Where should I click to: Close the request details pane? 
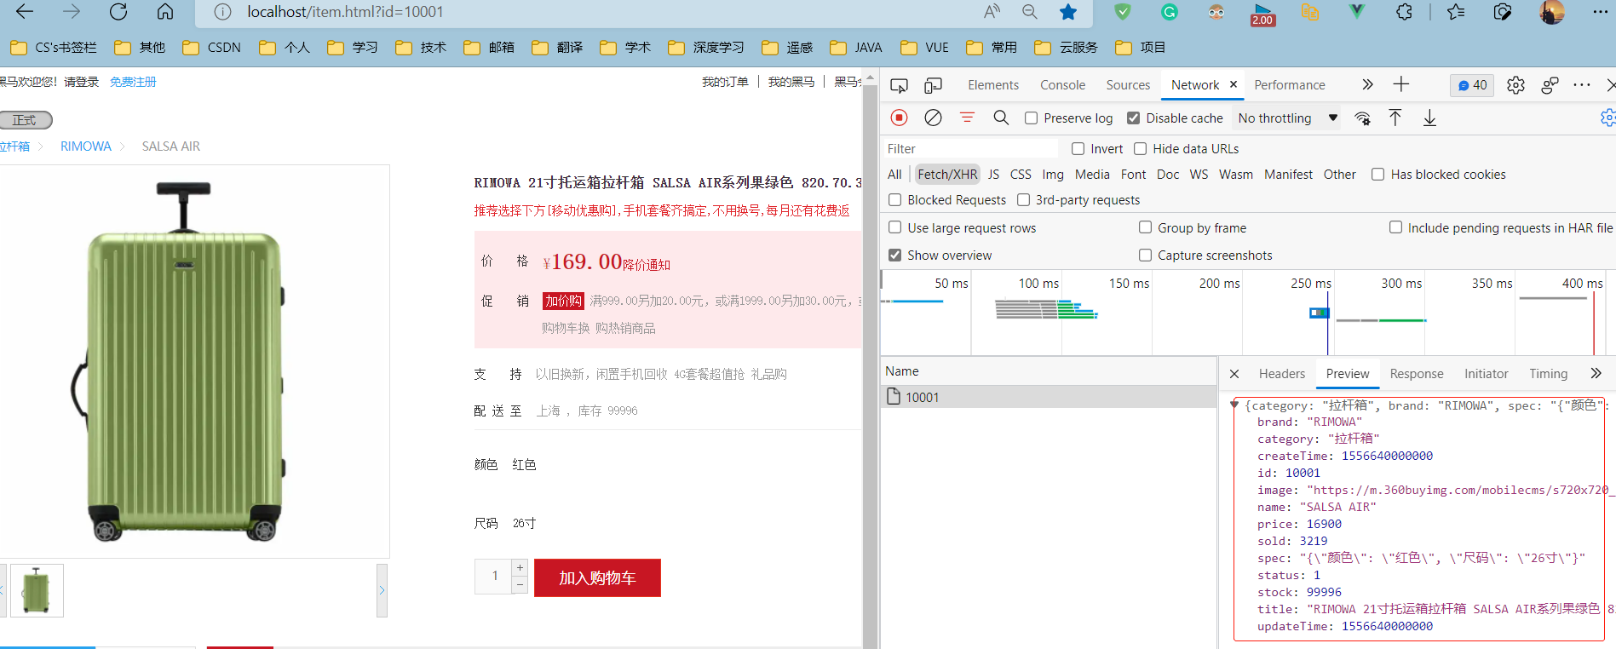(1234, 374)
